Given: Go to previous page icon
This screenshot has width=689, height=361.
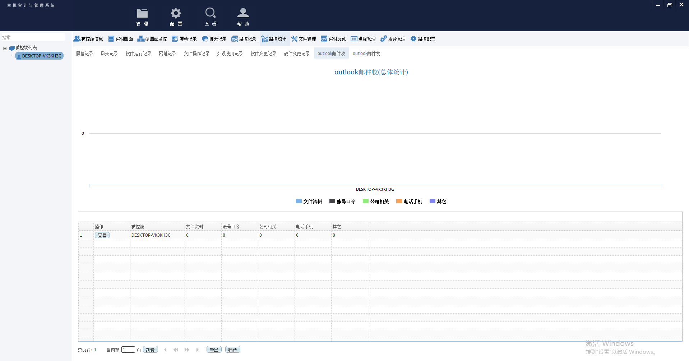Looking at the screenshot, I should click(x=176, y=350).
